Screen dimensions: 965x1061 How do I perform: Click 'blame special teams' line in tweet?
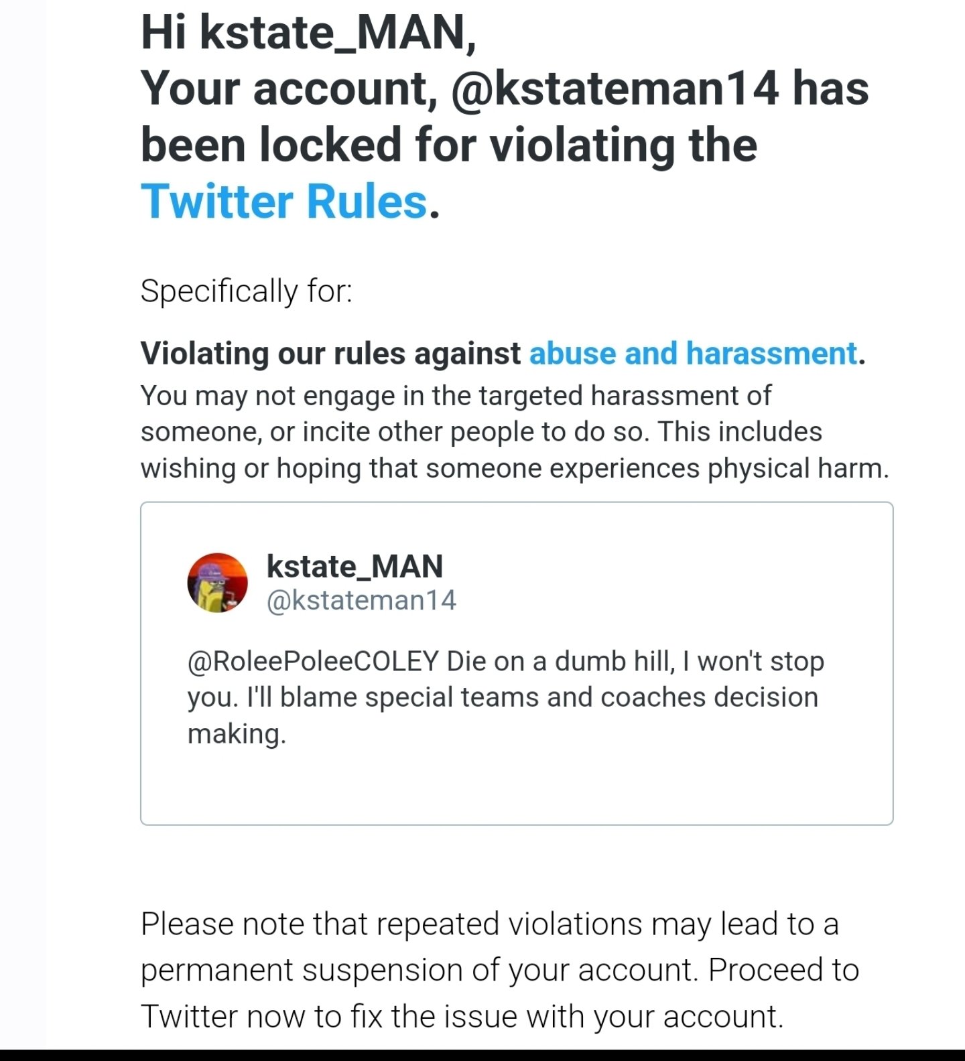[503, 697]
